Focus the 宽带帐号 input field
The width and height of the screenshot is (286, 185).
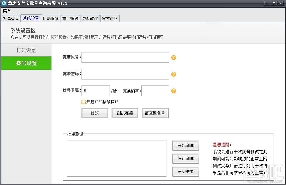pyautogui.click(x=125, y=57)
